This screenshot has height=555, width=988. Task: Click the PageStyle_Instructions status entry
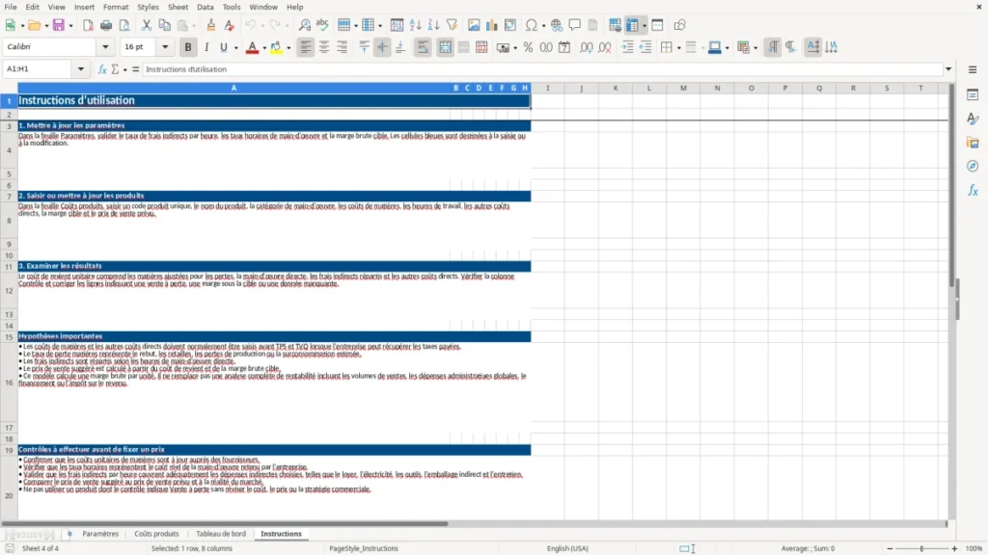[364, 548]
